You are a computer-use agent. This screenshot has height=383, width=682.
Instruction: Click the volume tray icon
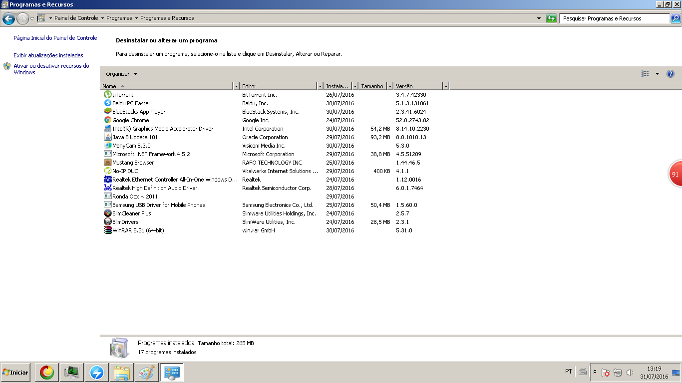(x=630, y=373)
